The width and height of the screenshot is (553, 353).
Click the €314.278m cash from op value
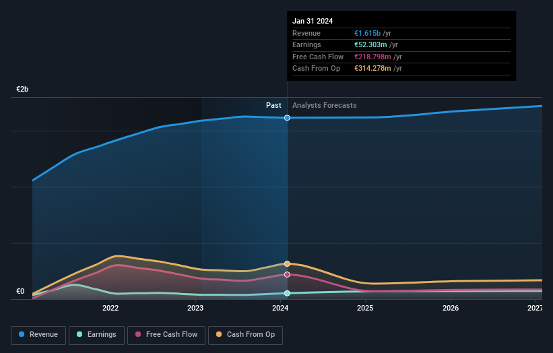pos(372,69)
